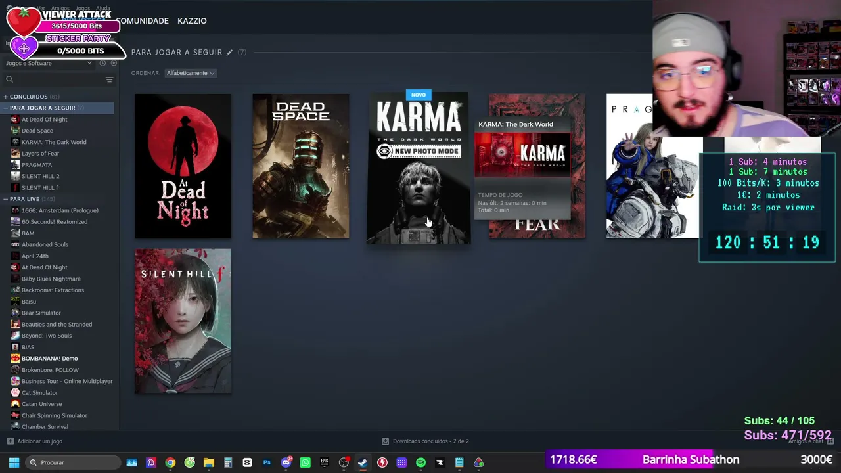Select Chair Spinning Simulator in the sidebar

[55, 415]
